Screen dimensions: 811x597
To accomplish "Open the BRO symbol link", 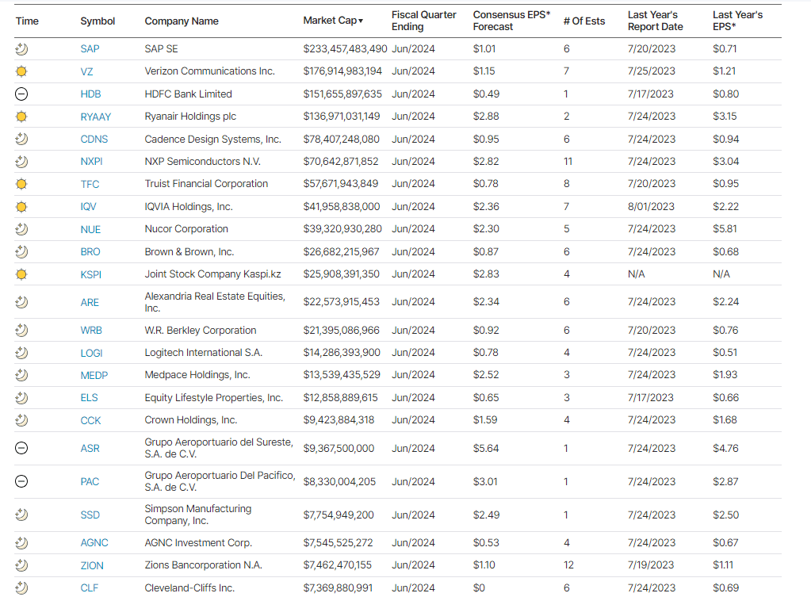I will coord(90,252).
